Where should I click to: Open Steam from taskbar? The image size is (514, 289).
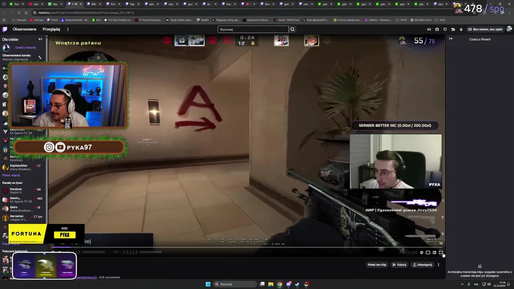(297, 284)
